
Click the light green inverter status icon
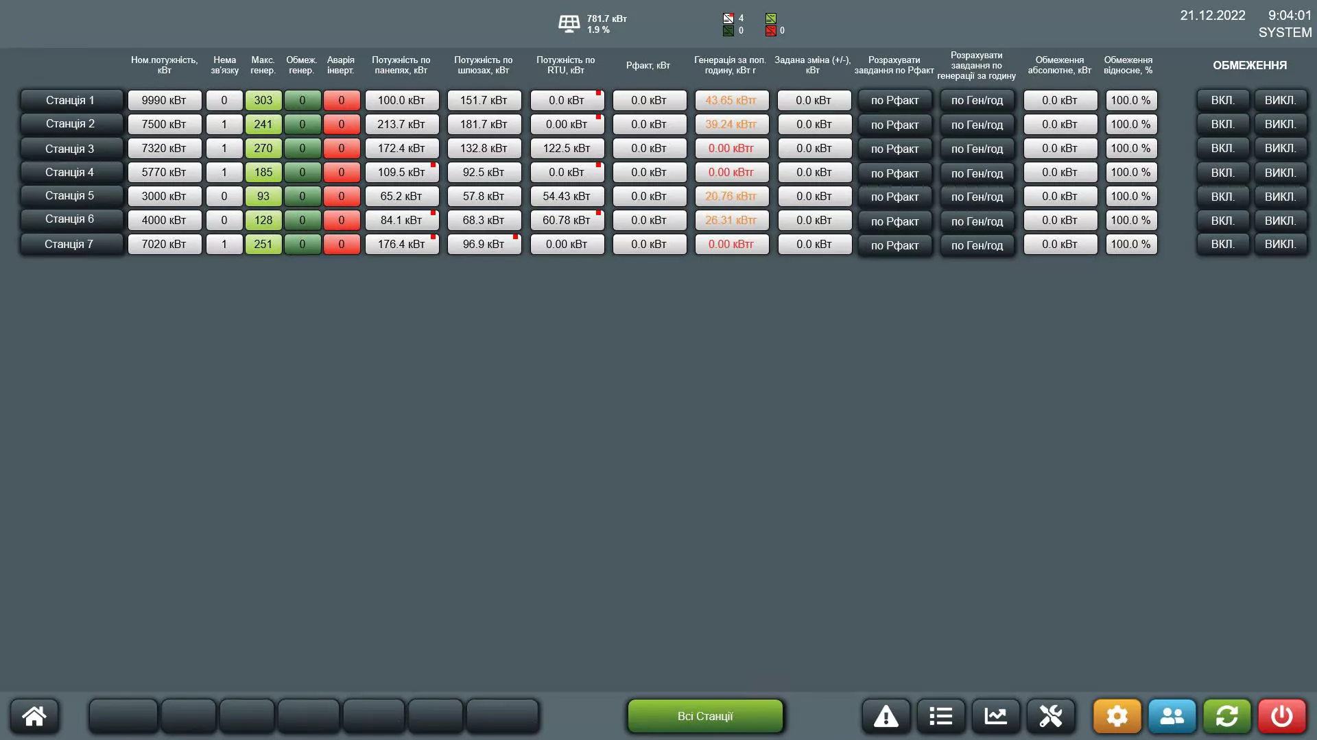pyautogui.click(x=771, y=18)
